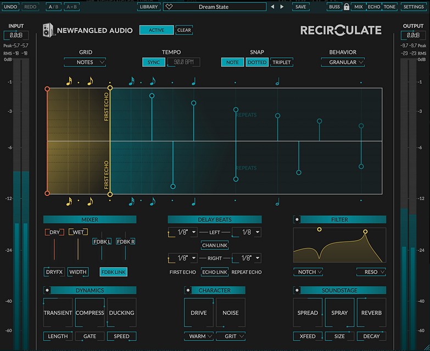Click the padlock lock icon
Image resolution: width=430 pixels, height=351 pixels.
(347, 7)
